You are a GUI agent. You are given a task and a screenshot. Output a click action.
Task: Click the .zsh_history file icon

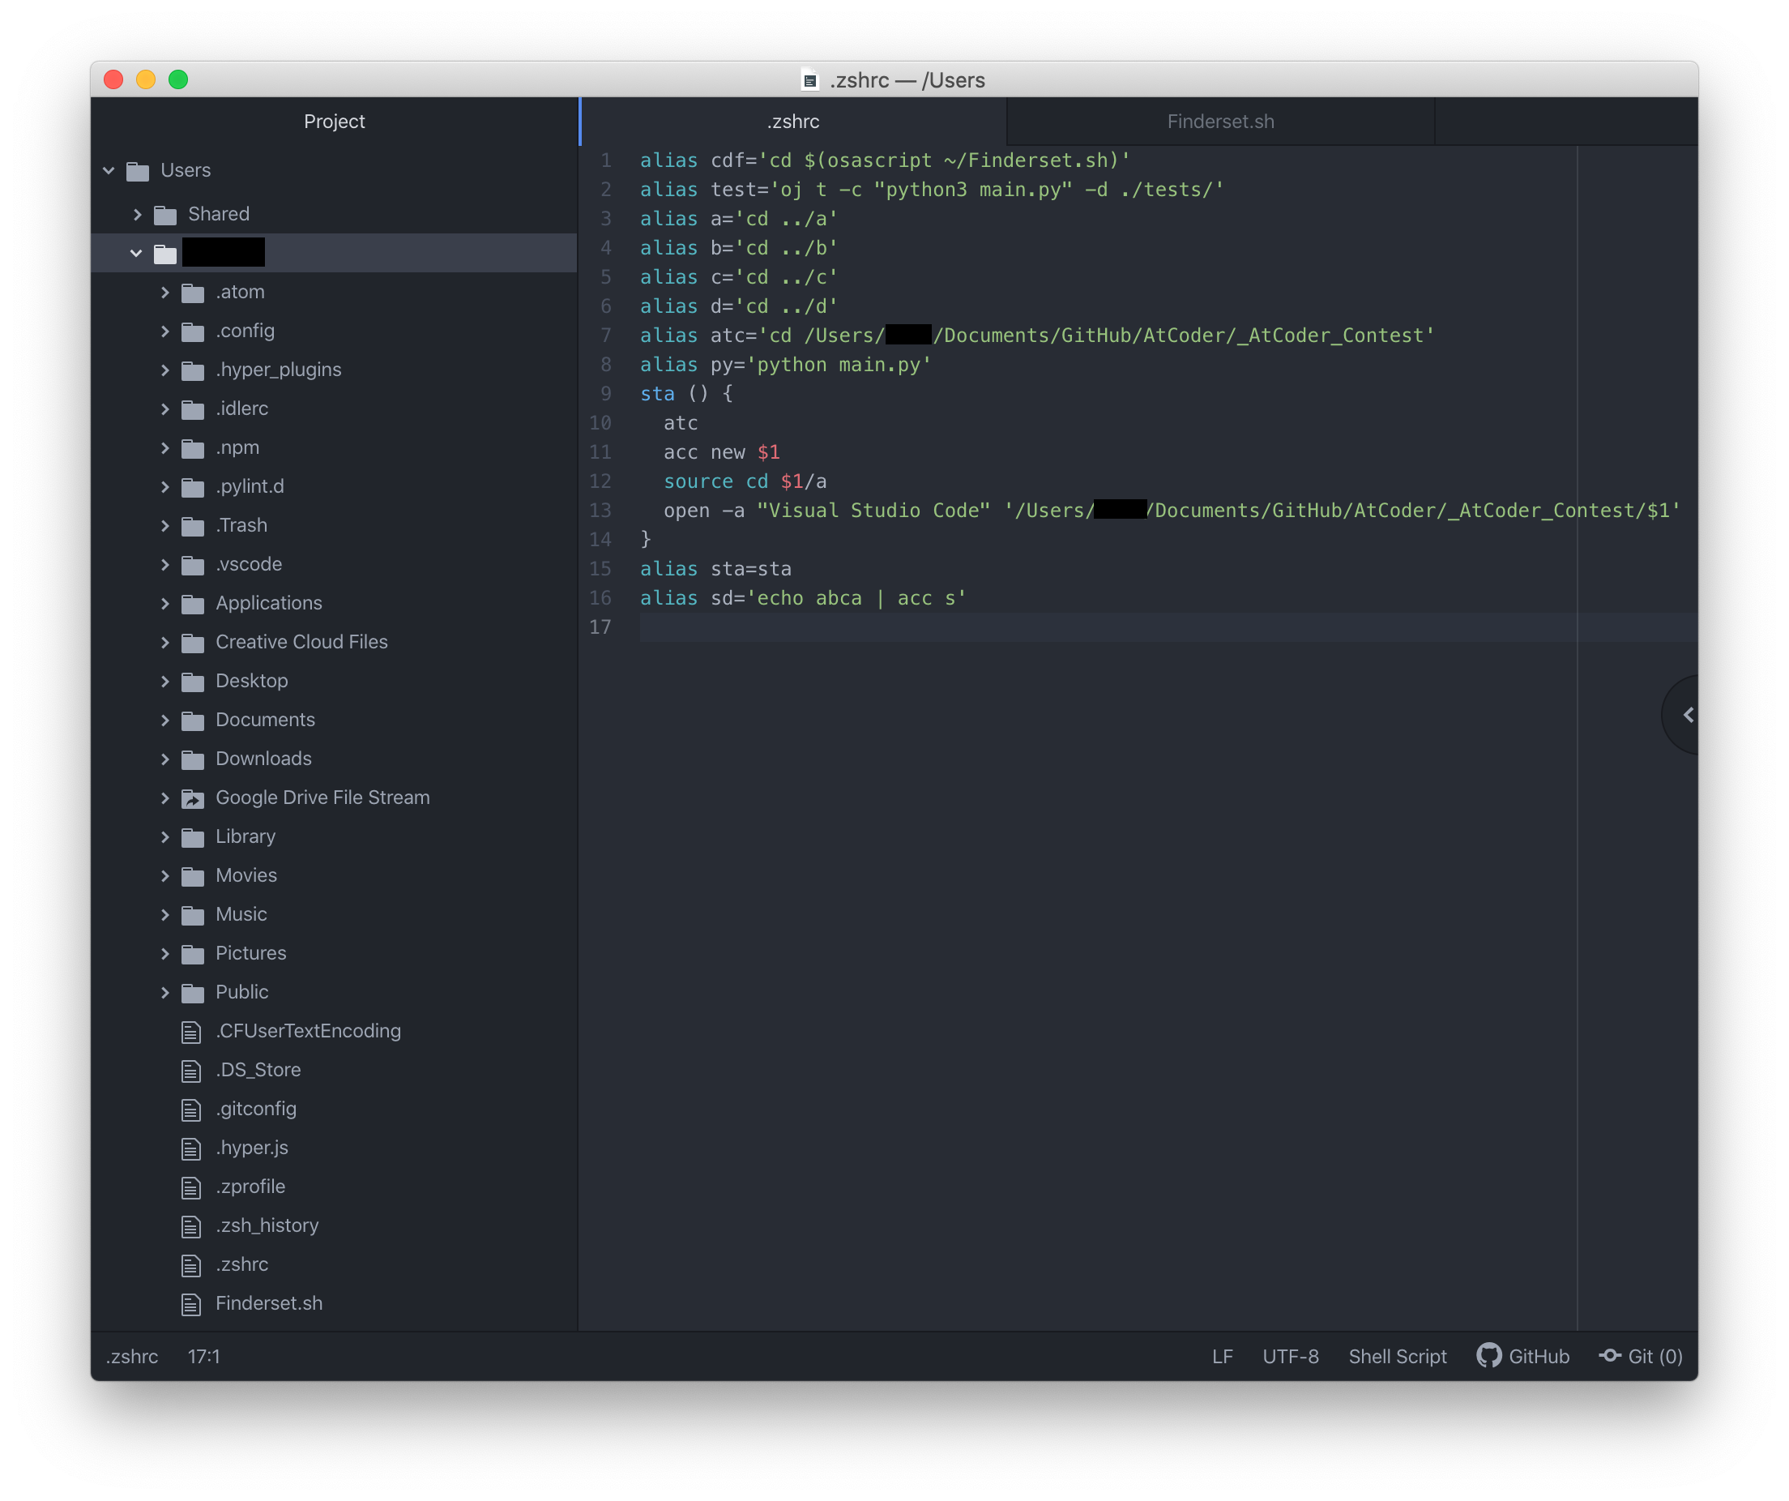(192, 1226)
